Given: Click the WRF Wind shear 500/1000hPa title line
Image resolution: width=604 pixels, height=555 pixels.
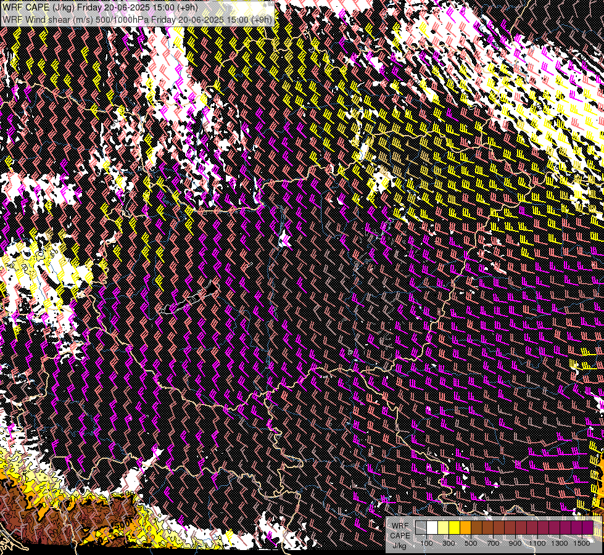Looking at the screenshot, I should coord(137,19).
